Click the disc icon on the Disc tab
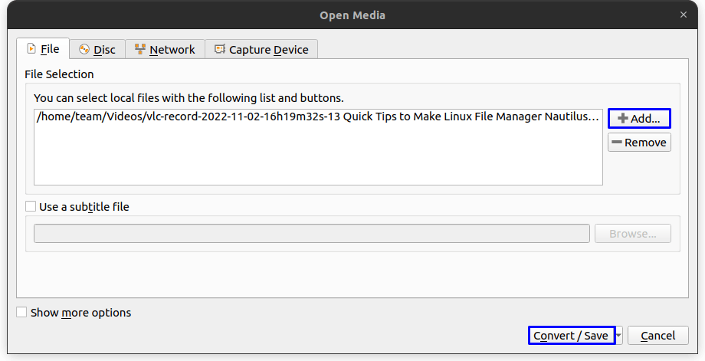 point(84,50)
